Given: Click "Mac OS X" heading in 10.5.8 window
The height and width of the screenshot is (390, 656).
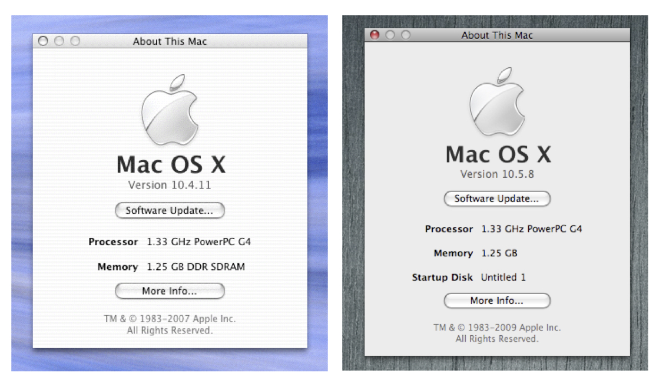Looking at the screenshot, I should (x=498, y=154).
